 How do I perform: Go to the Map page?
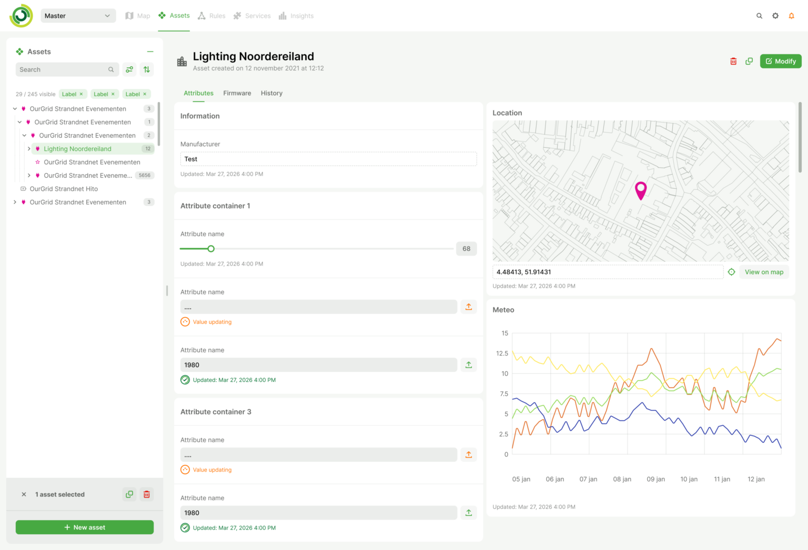[x=138, y=16]
